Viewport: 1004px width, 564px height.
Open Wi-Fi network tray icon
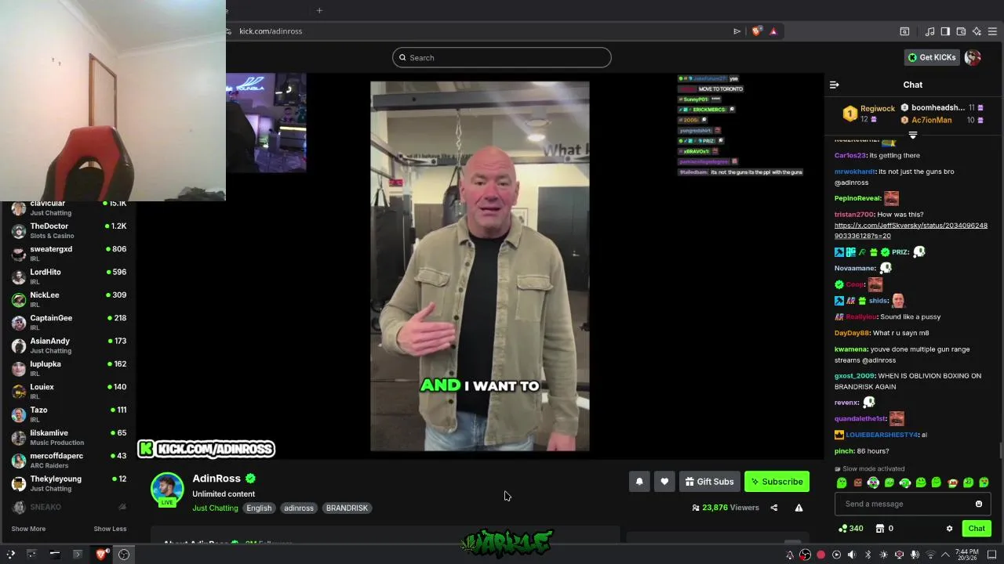[931, 555]
